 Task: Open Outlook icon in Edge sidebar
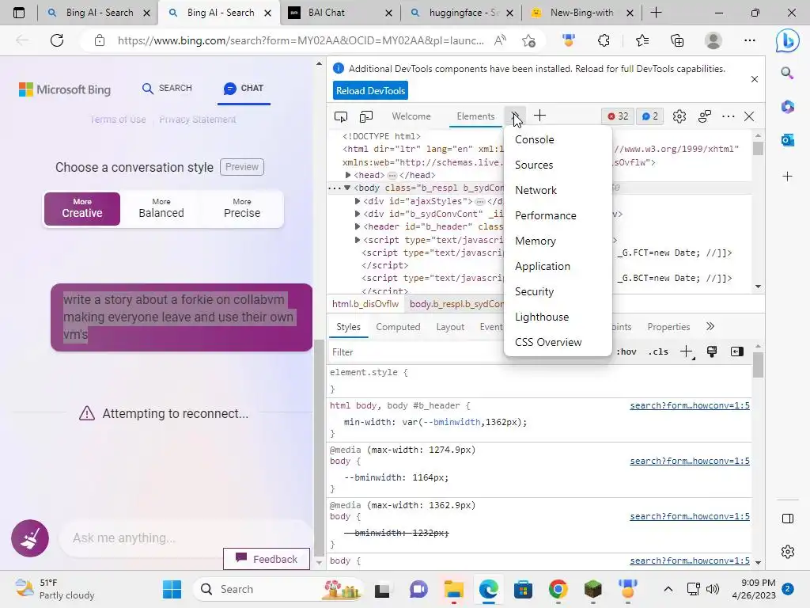pyautogui.click(x=787, y=139)
